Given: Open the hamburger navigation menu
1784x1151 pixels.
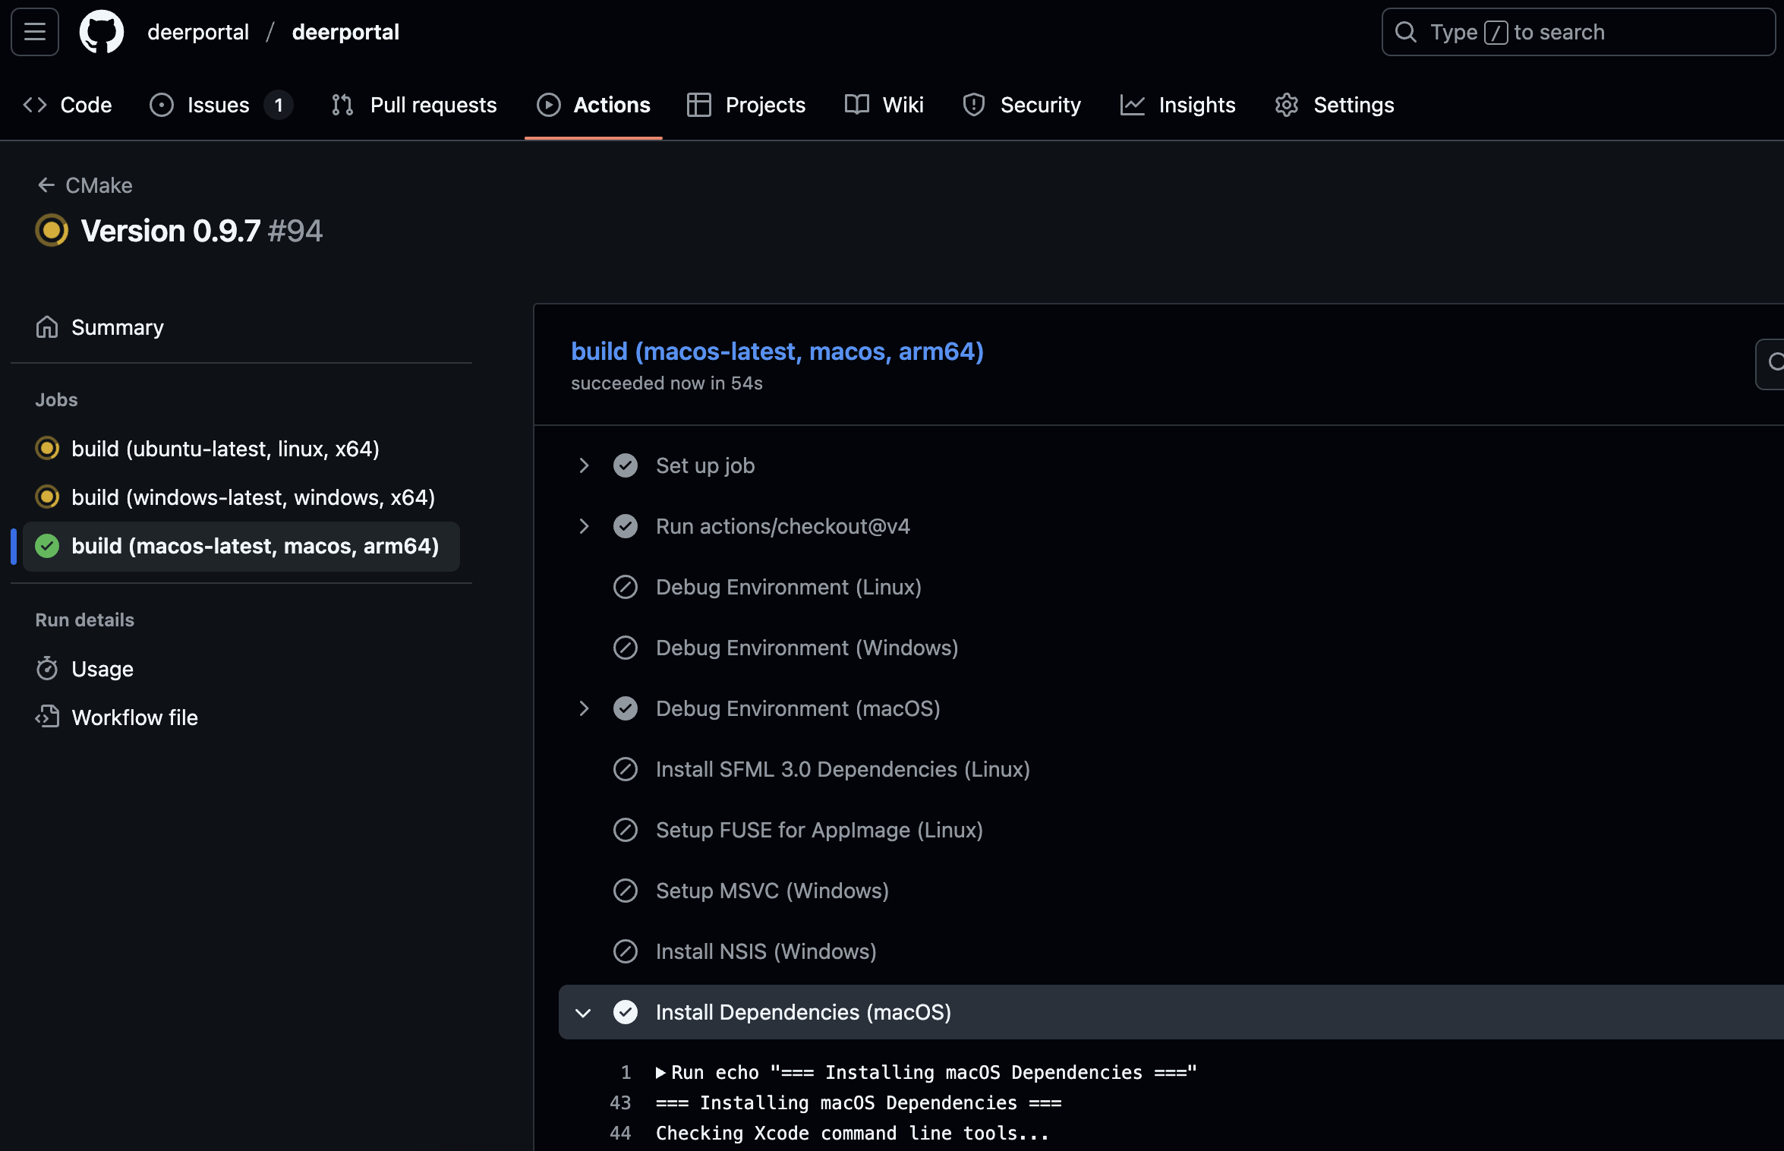Looking at the screenshot, I should (35, 32).
